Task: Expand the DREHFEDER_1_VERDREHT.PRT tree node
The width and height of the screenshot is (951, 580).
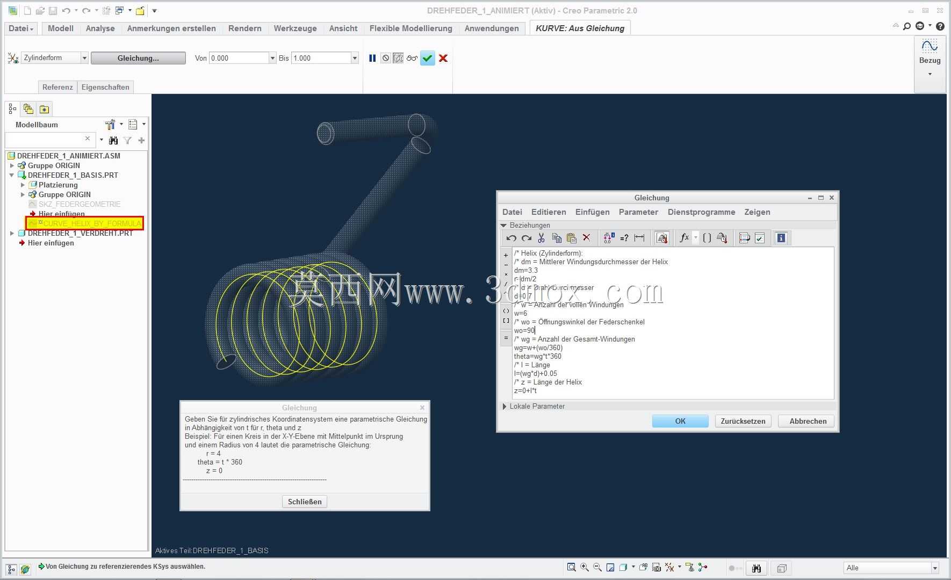Action: tap(12, 233)
